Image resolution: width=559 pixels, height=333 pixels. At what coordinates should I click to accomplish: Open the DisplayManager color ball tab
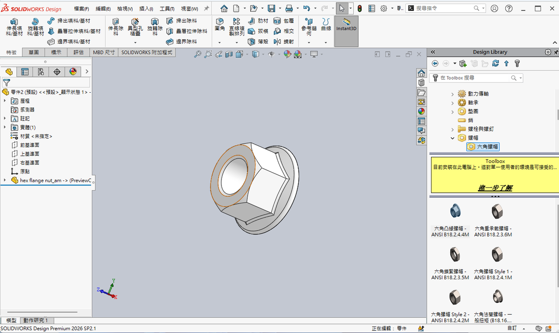click(73, 72)
